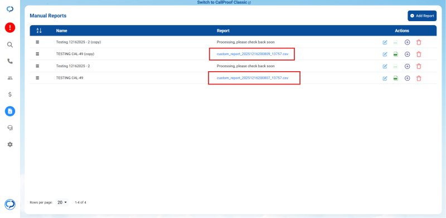446x218 pixels.
Task: Open the search magnifier in sidebar
Action: [10, 44]
